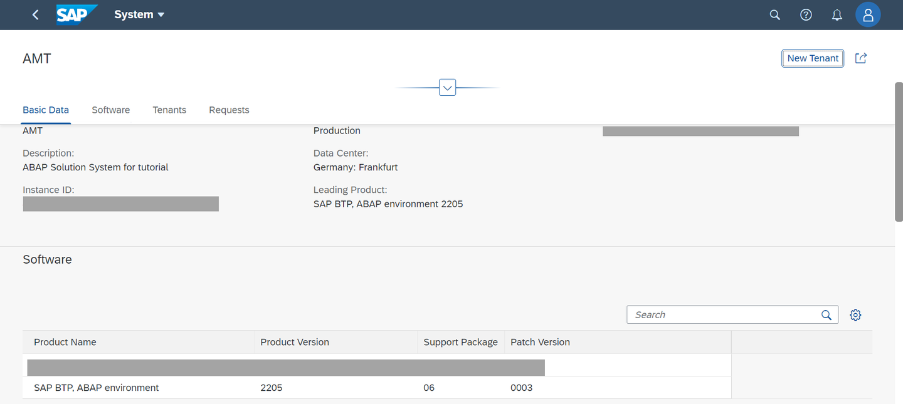Click 'SAP BTP, ABAP environment 2205' leading product
The image size is (903, 404).
point(388,204)
